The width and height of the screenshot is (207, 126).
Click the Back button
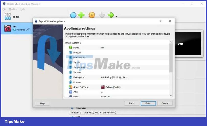(x=132, y=103)
